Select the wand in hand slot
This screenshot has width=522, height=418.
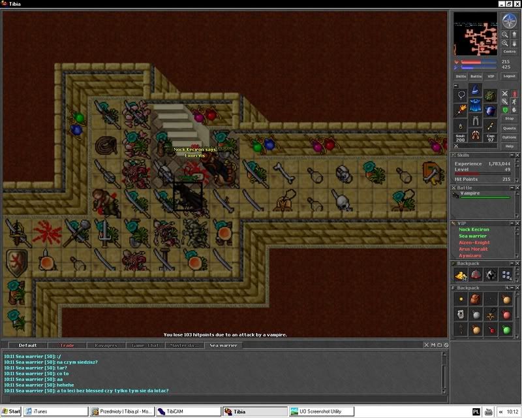pos(461,110)
